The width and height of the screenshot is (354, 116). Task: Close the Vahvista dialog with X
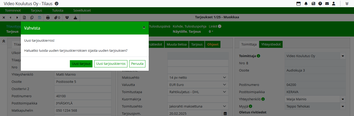pos(144,28)
